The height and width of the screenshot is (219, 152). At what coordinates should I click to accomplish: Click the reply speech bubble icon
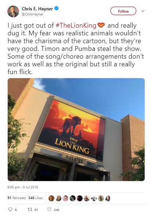point(10,209)
